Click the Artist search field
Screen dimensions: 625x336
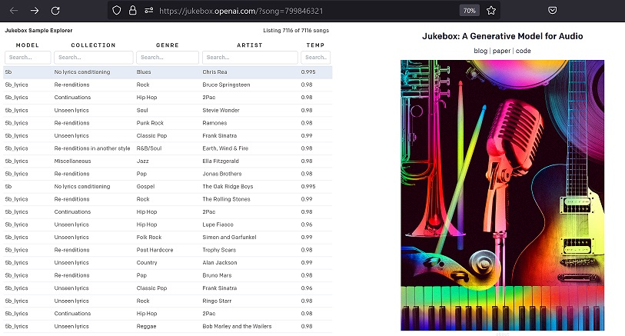click(249, 58)
